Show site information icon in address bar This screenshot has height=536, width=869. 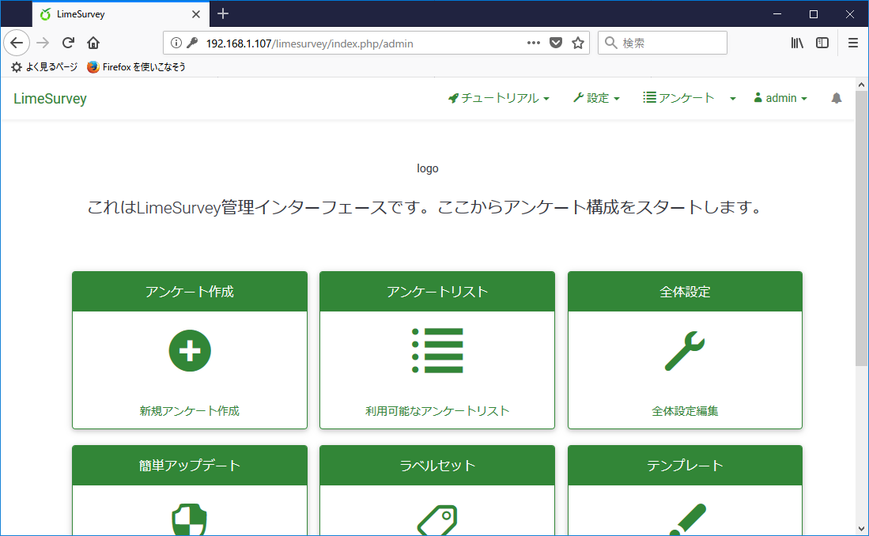[176, 43]
